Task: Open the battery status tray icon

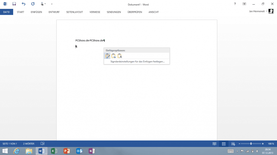Action: (253, 151)
